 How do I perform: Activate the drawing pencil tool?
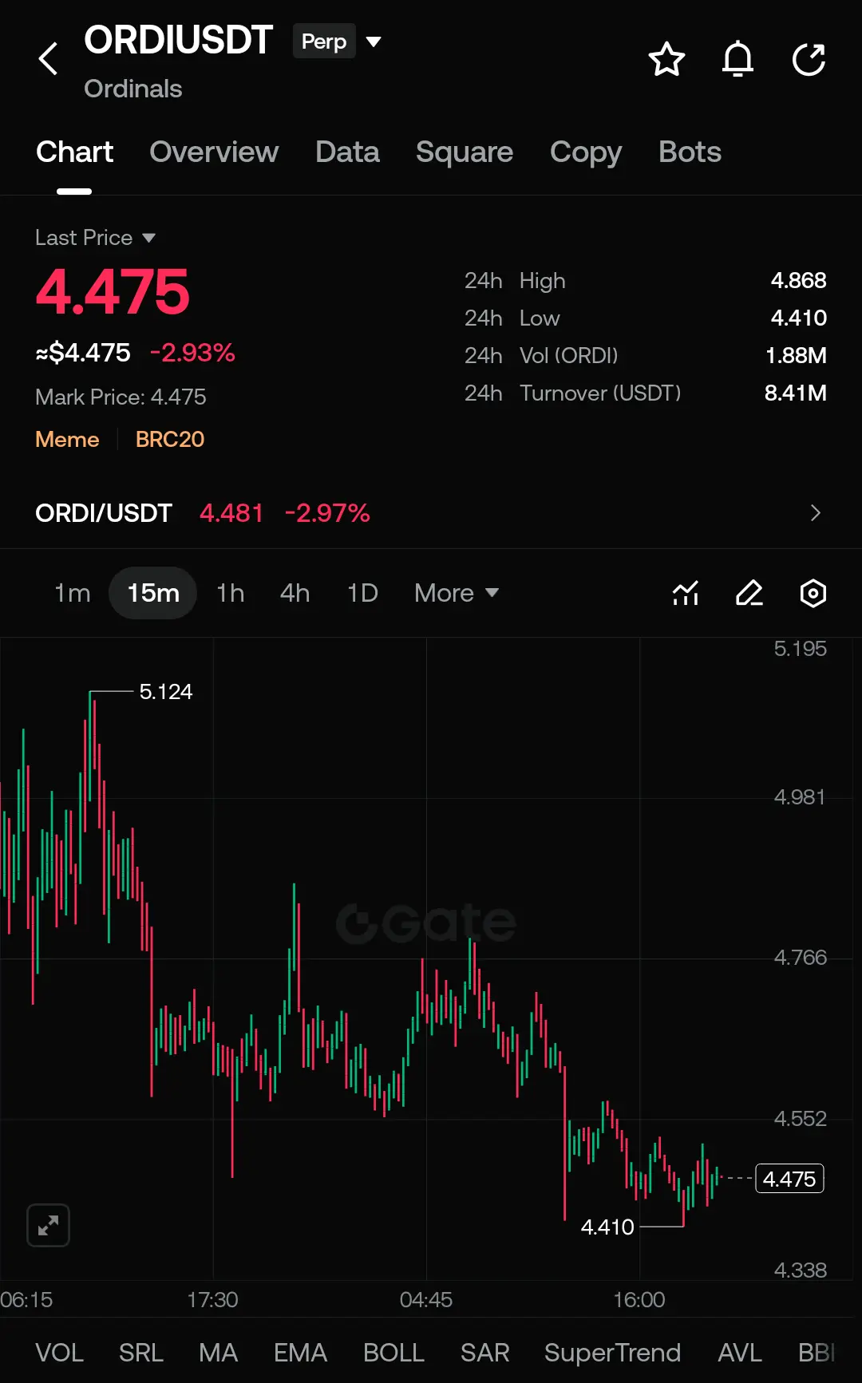pyautogui.click(x=749, y=593)
